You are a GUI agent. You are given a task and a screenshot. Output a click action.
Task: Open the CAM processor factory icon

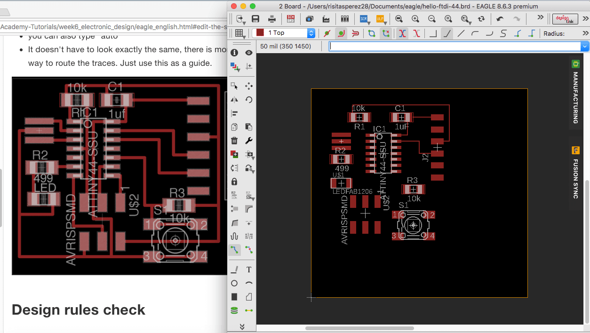tap(326, 19)
